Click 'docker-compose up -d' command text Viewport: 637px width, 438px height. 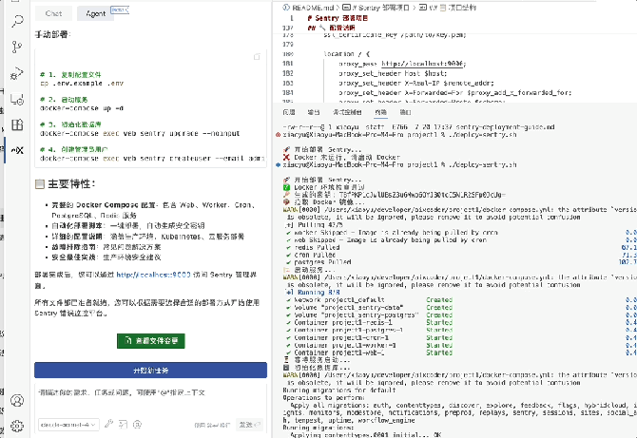(x=82, y=108)
